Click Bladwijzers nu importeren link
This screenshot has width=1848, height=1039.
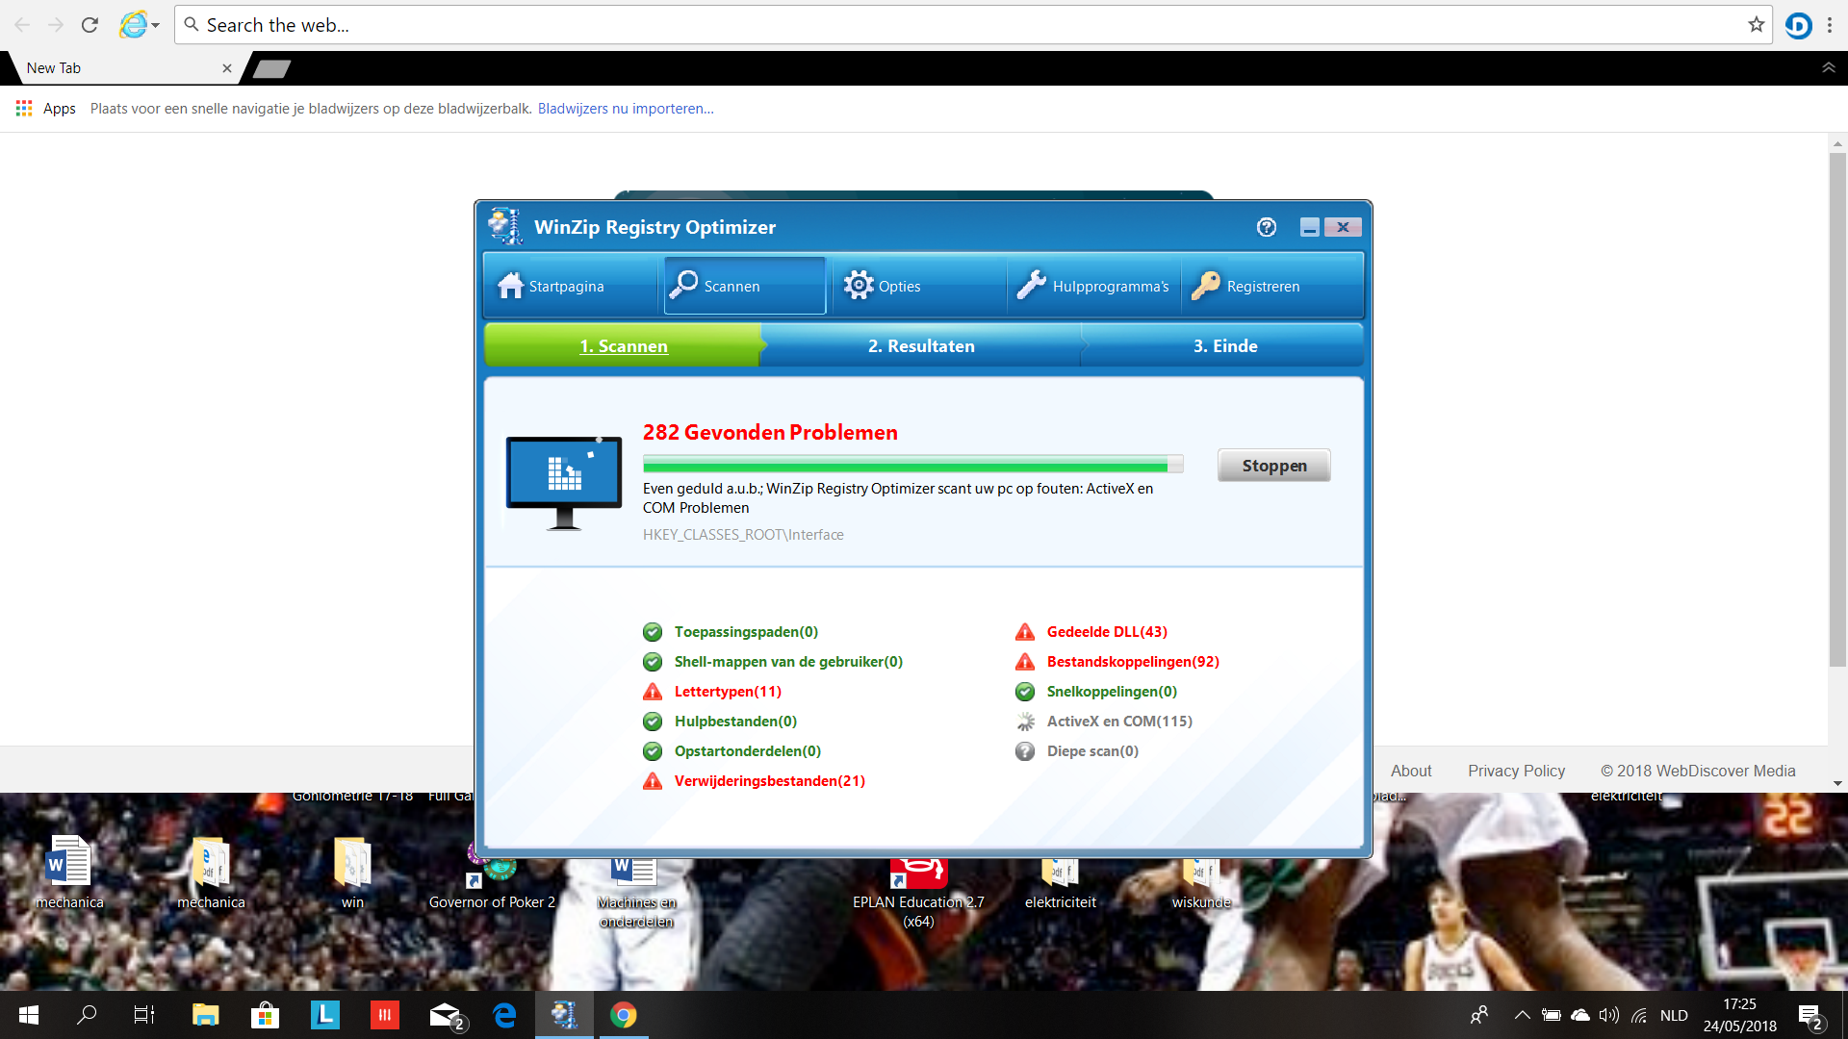click(626, 109)
